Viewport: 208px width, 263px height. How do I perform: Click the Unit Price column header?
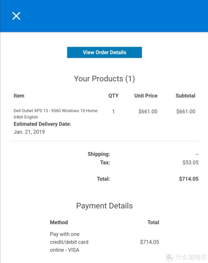pyautogui.click(x=146, y=96)
